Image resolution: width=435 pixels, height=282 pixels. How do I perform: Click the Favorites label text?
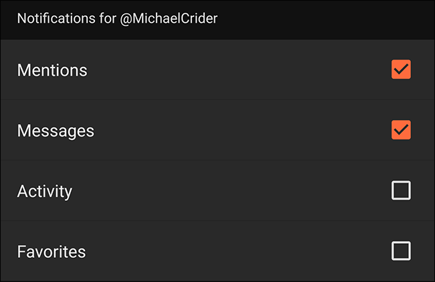(52, 252)
